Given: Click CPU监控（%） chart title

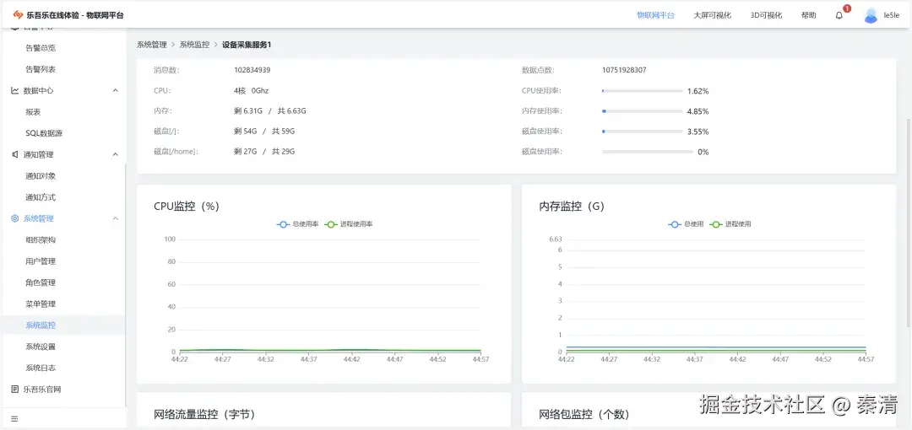Looking at the screenshot, I should coord(186,207).
